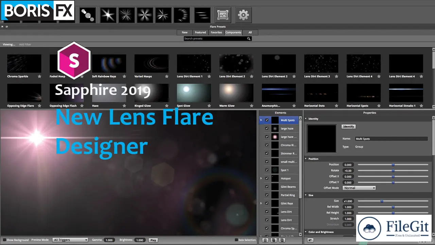Add a star glint element from toolbar
This screenshot has width=435, height=245.
click(x=108, y=15)
